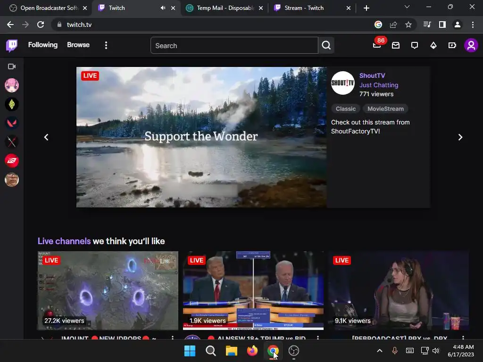Launch Firefox from taskbar
483x362 pixels.
point(252,351)
